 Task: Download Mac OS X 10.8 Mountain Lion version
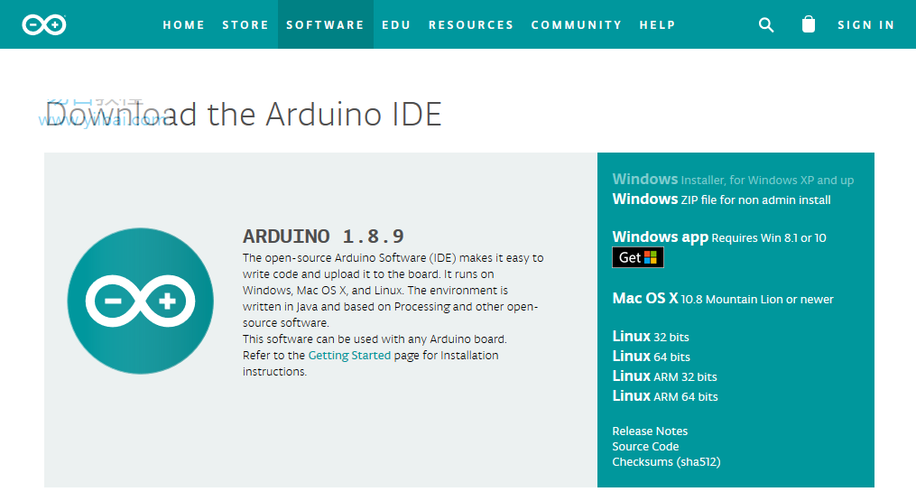click(723, 299)
